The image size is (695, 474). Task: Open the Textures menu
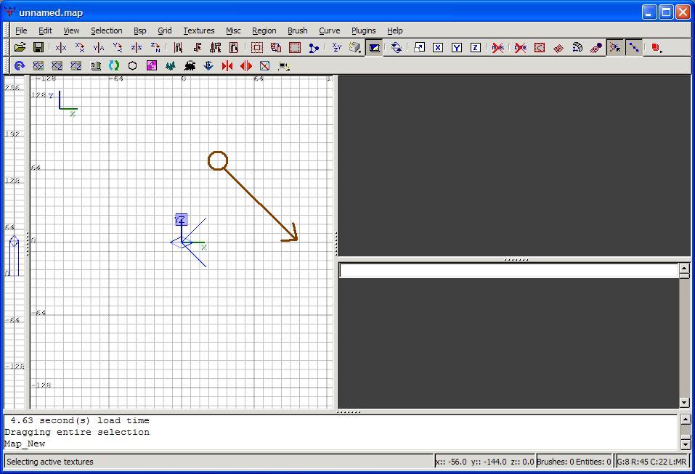click(199, 30)
